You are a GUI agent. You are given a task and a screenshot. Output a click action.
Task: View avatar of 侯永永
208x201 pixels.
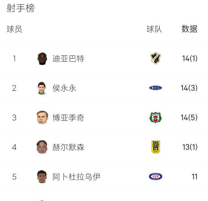pyautogui.click(x=42, y=88)
